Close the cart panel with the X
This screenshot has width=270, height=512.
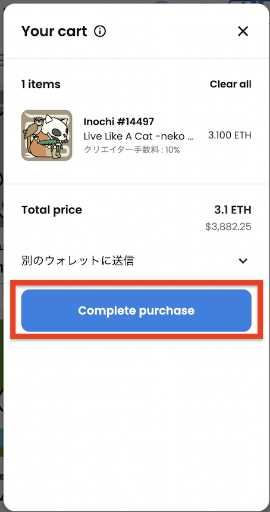[x=243, y=32]
